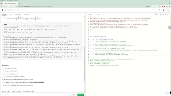
Task: Open the Pocket toolbar icon
Action: (160, 6)
